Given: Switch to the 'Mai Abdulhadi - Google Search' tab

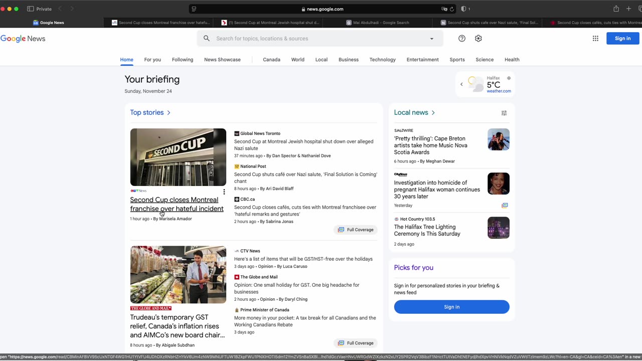Looking at the screenshot, I should tap(377, 23).
